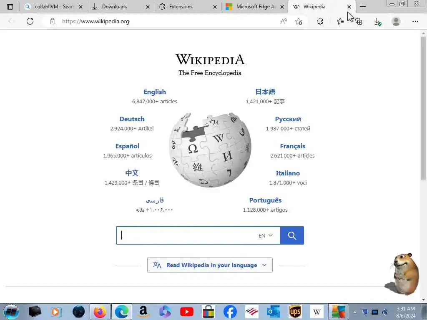Open Italiano Wikipedia link

(x=288, y=173)
